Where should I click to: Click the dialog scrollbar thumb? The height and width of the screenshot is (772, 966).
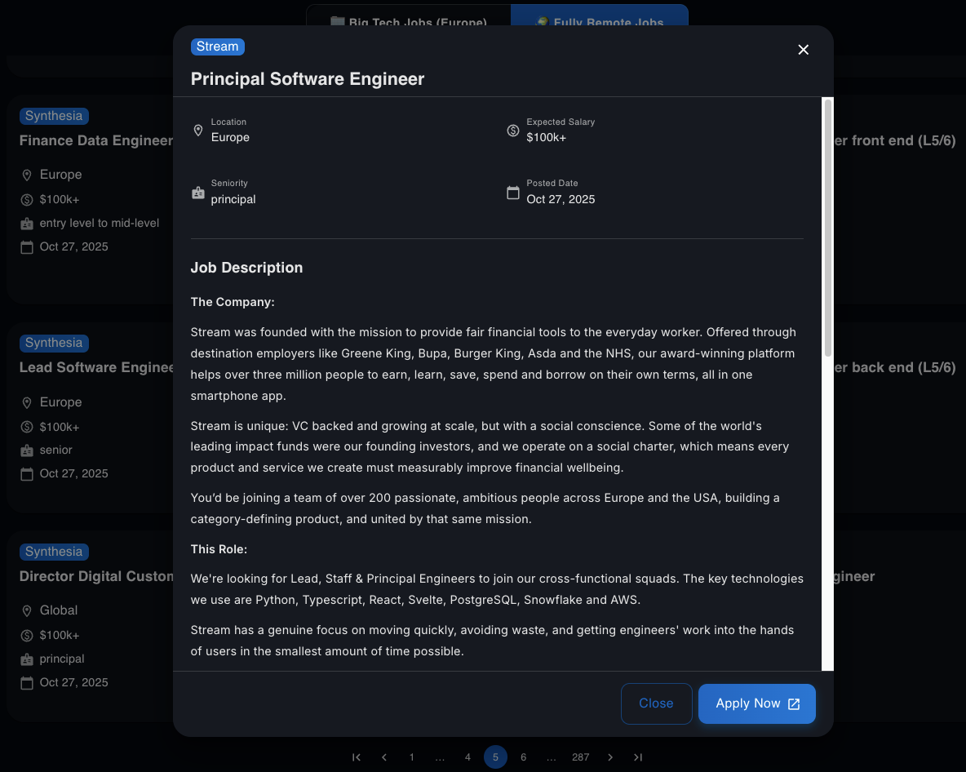pyautogui.click(x=828, y=228)
